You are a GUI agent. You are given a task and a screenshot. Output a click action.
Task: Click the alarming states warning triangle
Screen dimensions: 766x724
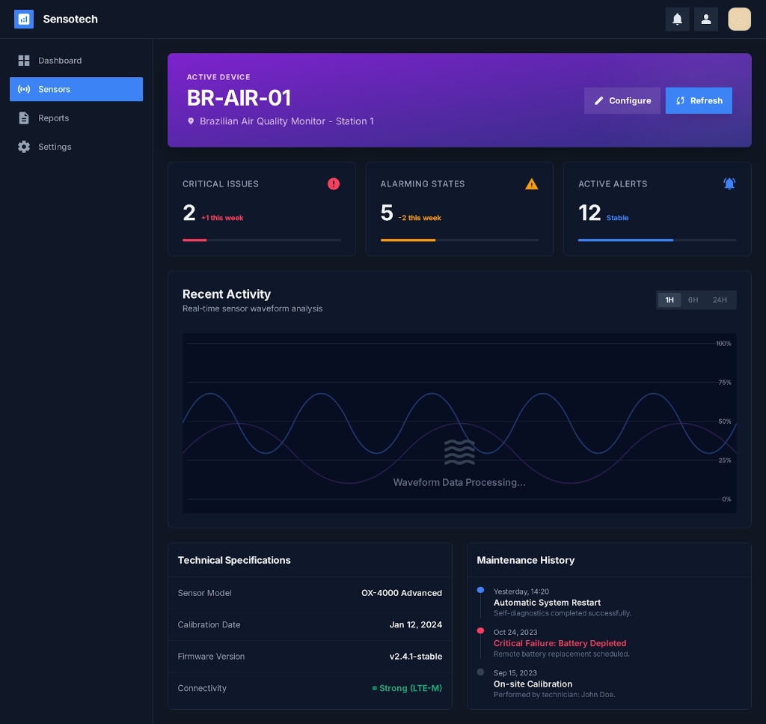click(532, 184)
